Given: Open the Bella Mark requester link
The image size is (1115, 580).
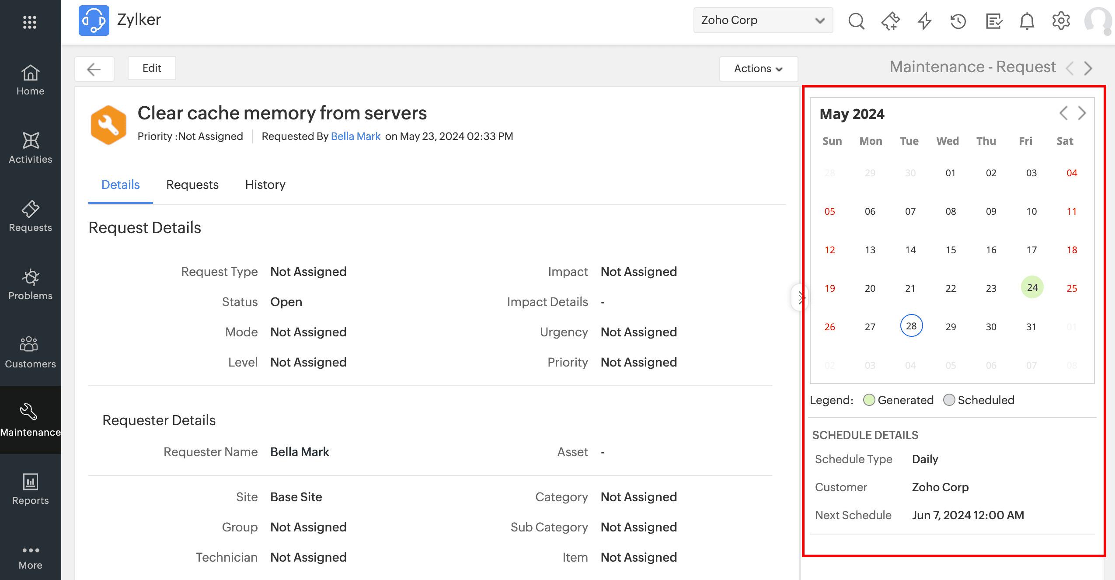Looking at the screenshot, I should tap(355, 136).
